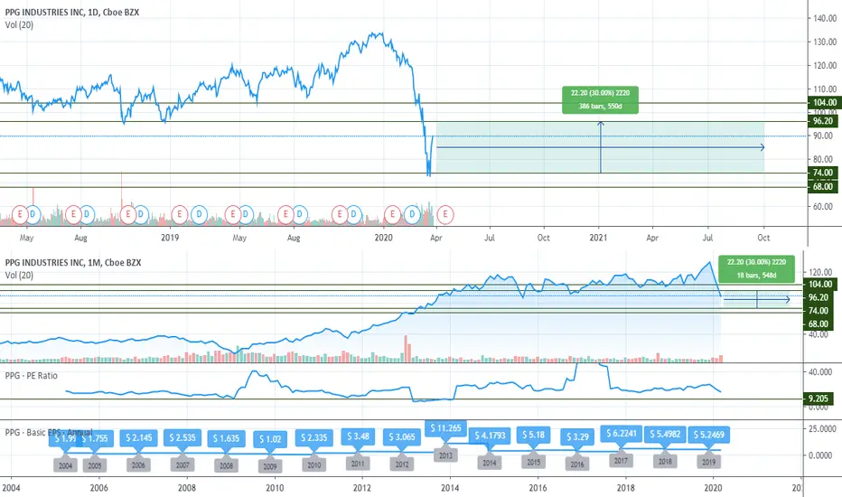Image resolution: width=842 pixels, height=497 pixels.
Task: Click 2021 on the daily chart time axis
Action: click(599, 238)
